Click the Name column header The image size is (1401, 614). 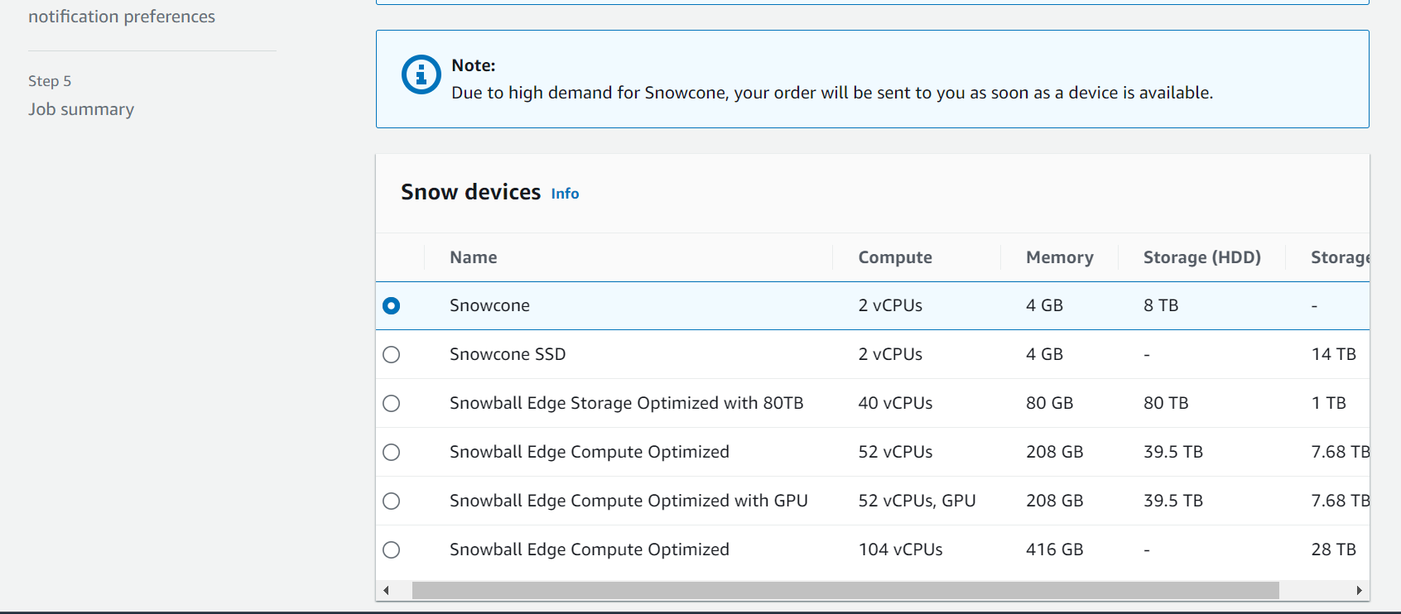(x=474, y=257)
